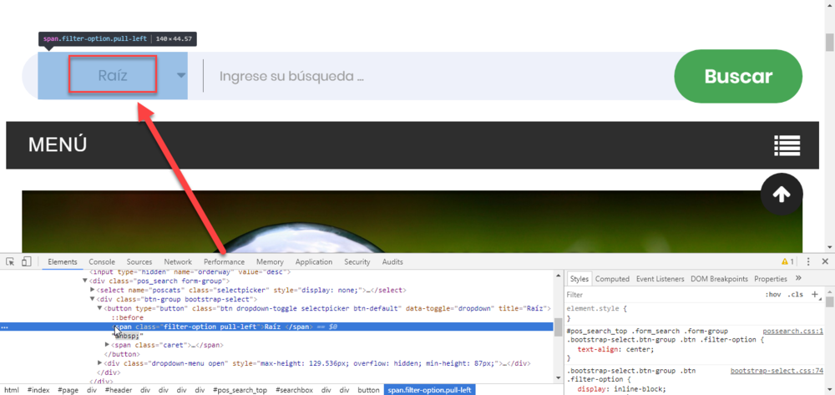Open DOM Breakpoints sidebar tab
Screen dimensions: 835x395
click(720, 279)
